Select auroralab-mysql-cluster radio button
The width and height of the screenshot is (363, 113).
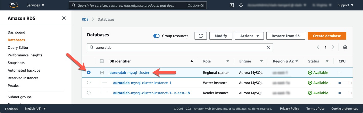coord(89,72)
